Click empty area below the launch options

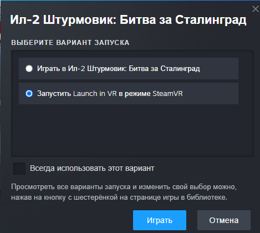(x=132, y=130)
